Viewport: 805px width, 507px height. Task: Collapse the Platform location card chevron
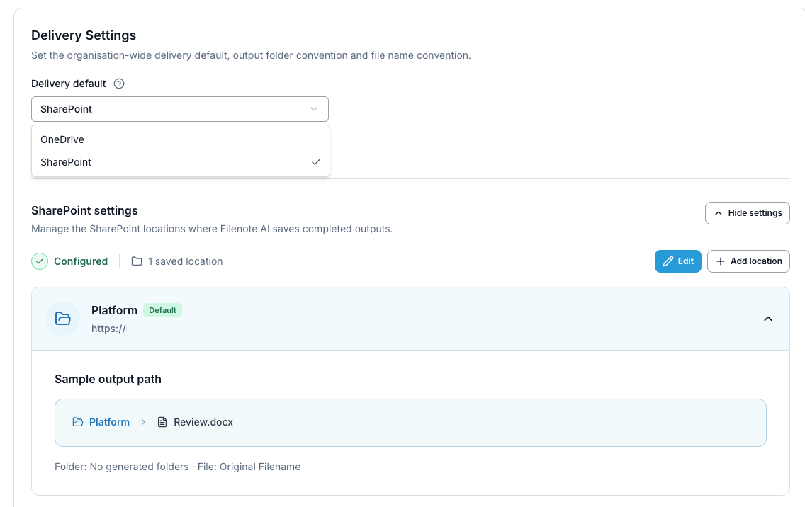767,319
